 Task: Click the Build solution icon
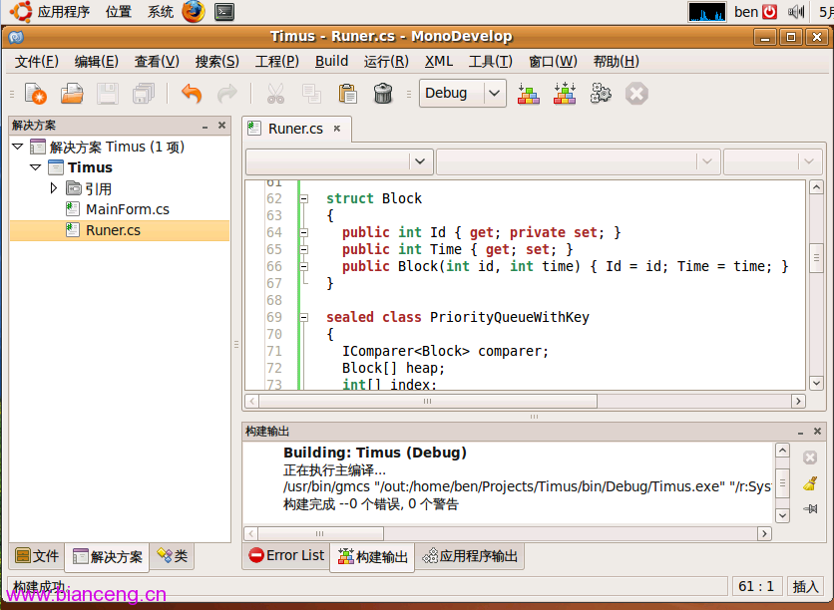click(528, 94)
